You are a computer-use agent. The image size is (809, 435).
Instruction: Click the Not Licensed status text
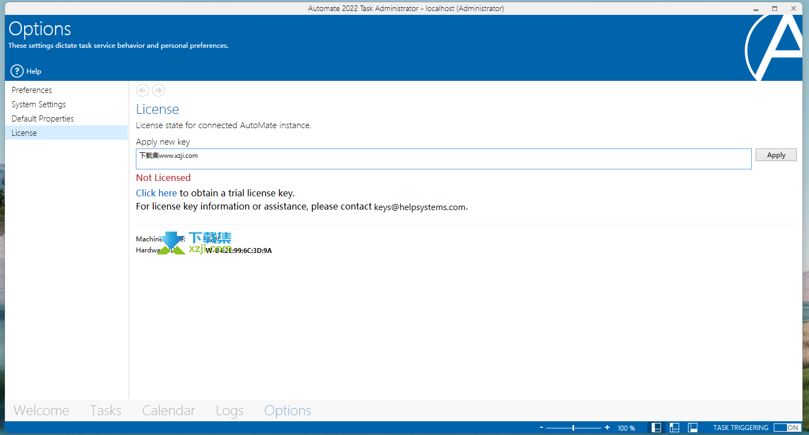[x=163, y=178]
